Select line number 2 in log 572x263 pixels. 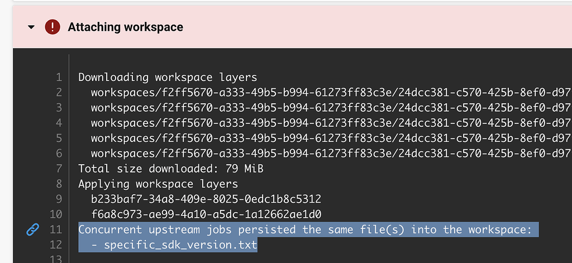click(59, 92)
